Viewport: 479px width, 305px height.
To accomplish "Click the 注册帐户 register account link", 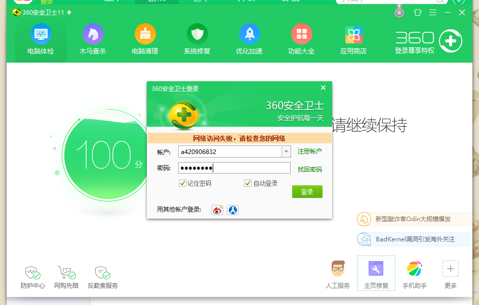I will tap(309, 151).
